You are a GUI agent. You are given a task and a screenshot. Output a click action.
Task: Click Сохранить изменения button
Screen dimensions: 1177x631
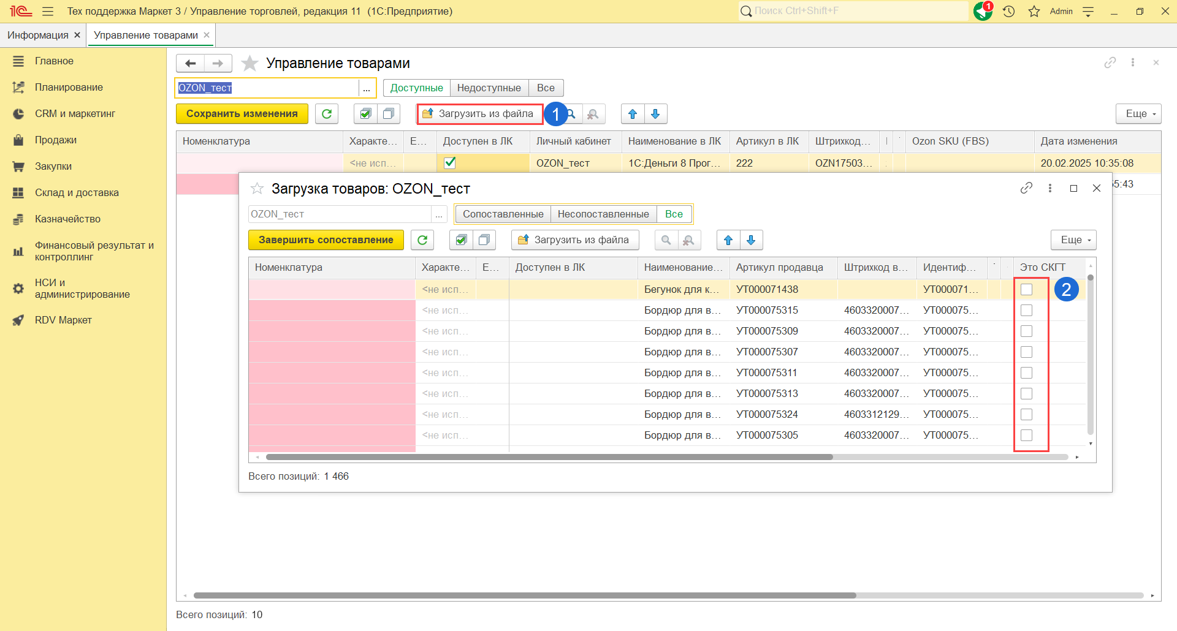pos(242,114)
